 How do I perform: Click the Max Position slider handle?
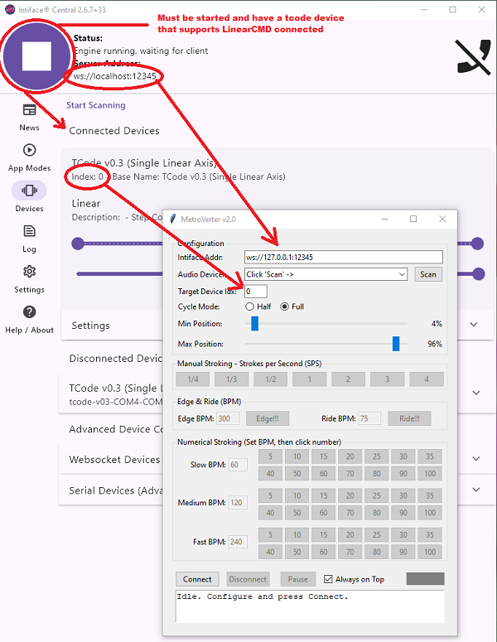click(396, 344)
